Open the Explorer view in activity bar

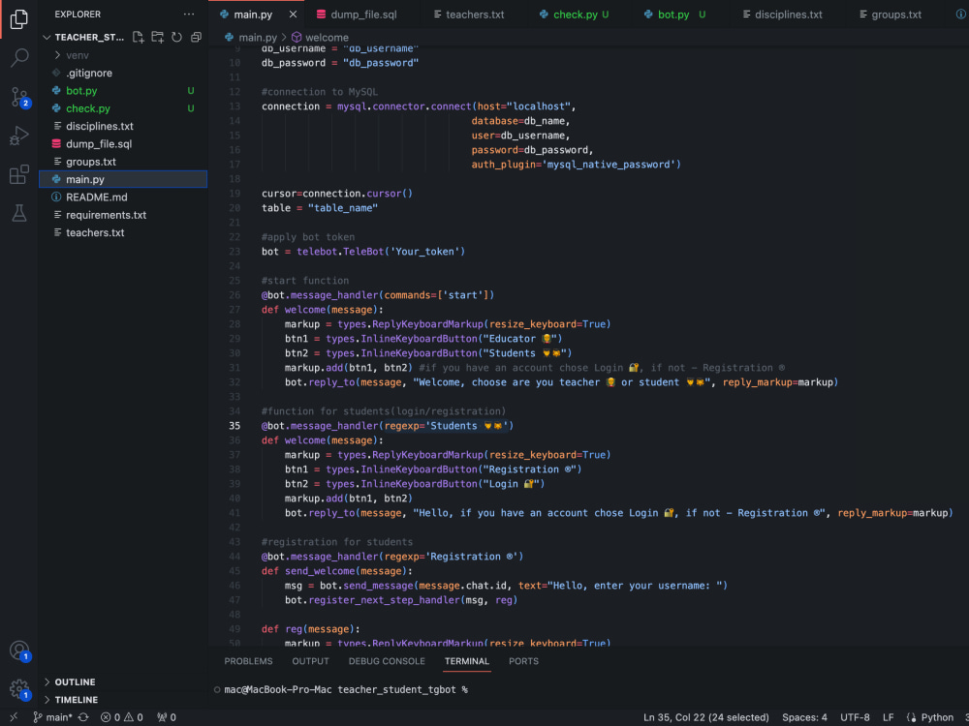tap(18, 19)
